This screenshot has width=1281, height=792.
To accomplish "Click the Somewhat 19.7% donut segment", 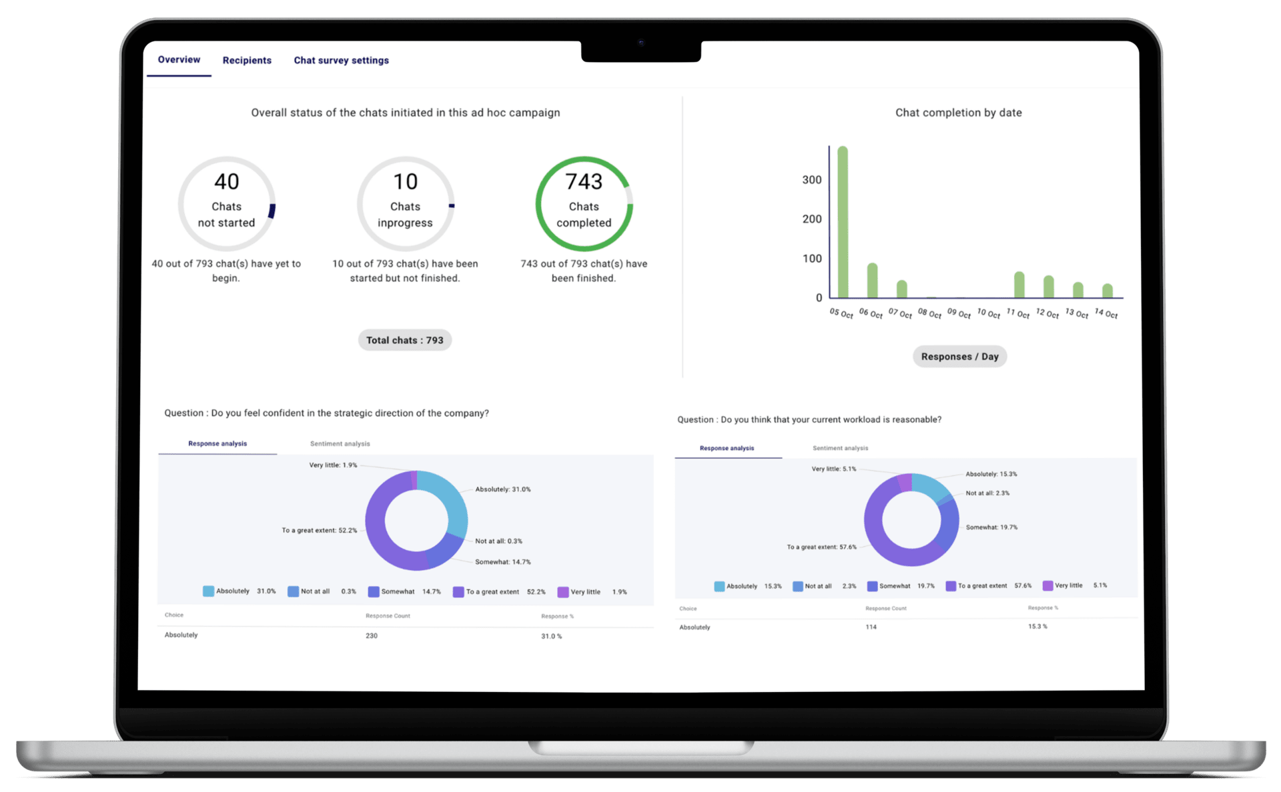I will (949, 527).
